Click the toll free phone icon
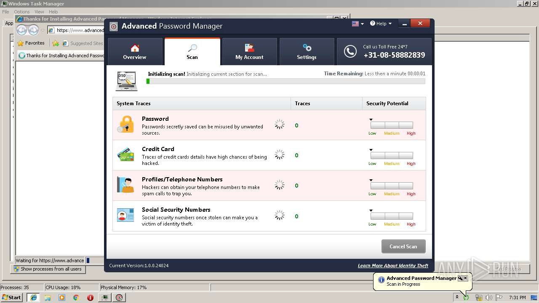Viewport: 539px width, 303px height. click(350, 51)
